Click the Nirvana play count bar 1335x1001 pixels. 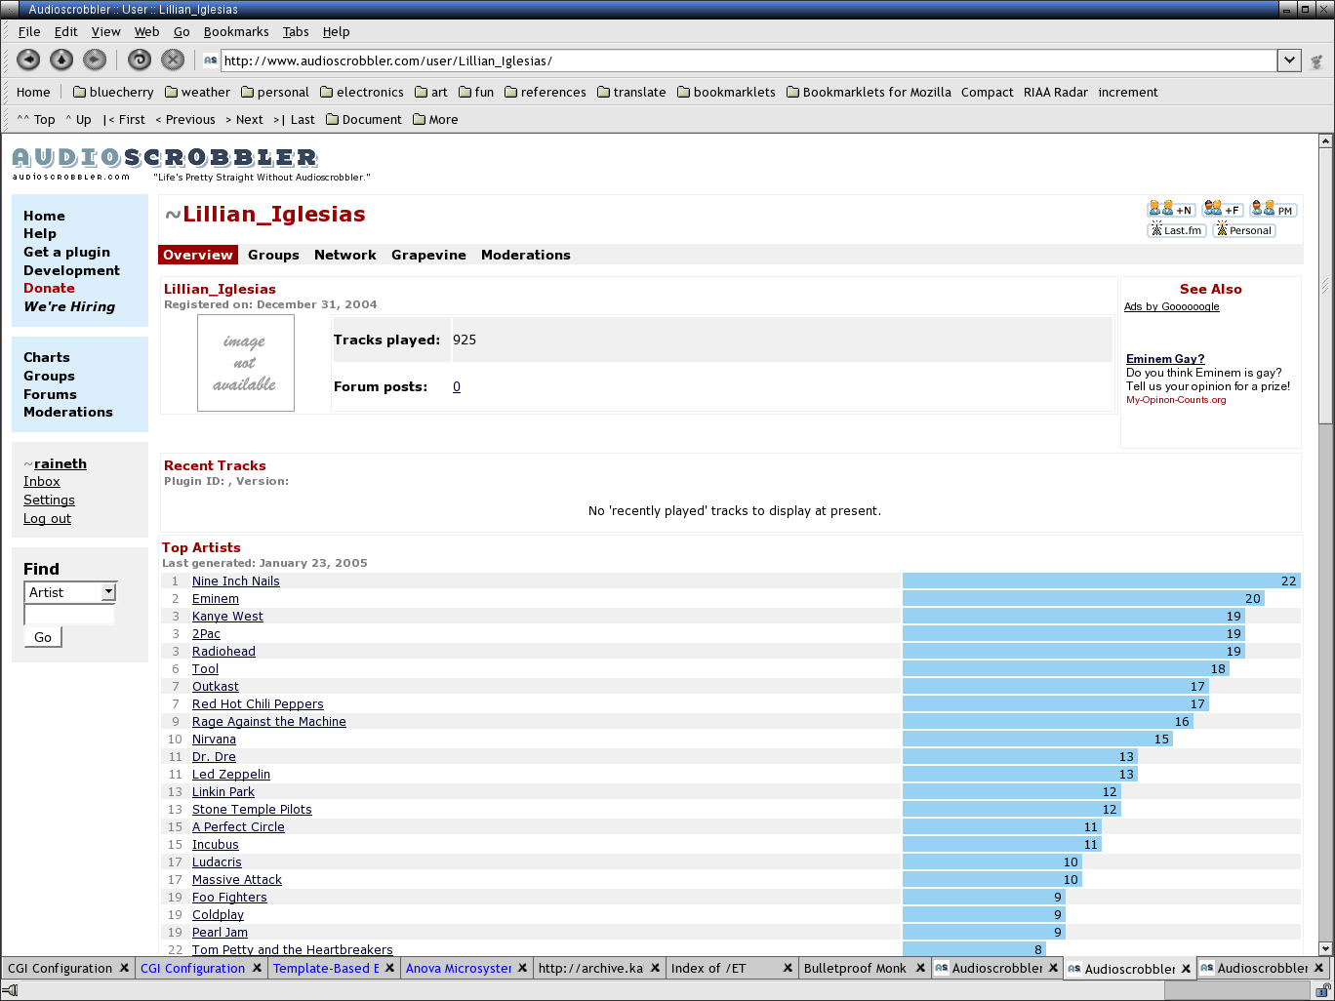(x=1037, y=740)
